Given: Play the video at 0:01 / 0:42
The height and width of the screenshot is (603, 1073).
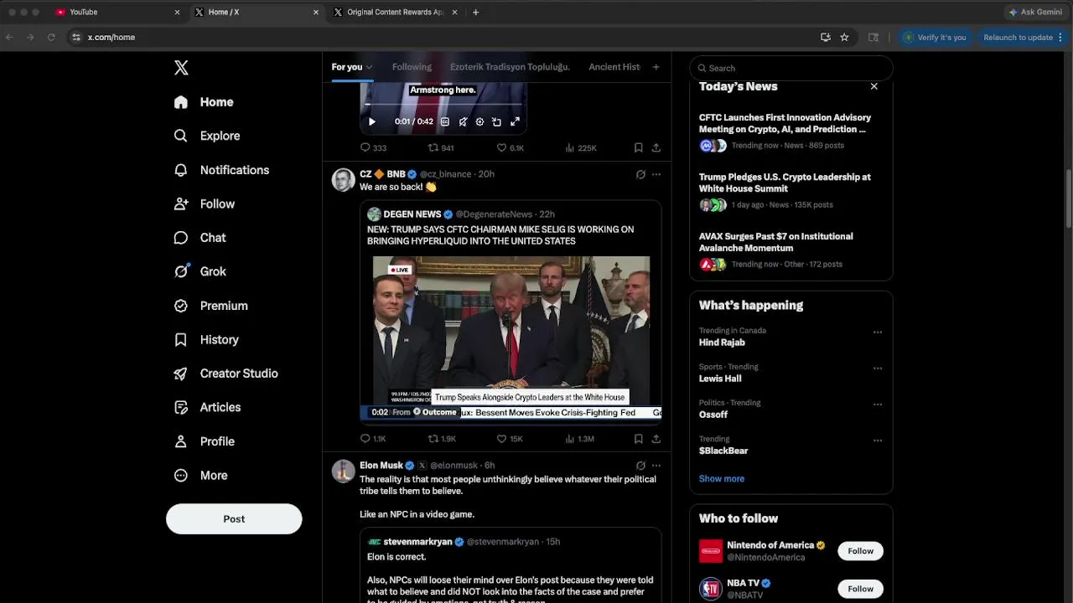Looking at the screenshot, I should (x=372, y=121).
